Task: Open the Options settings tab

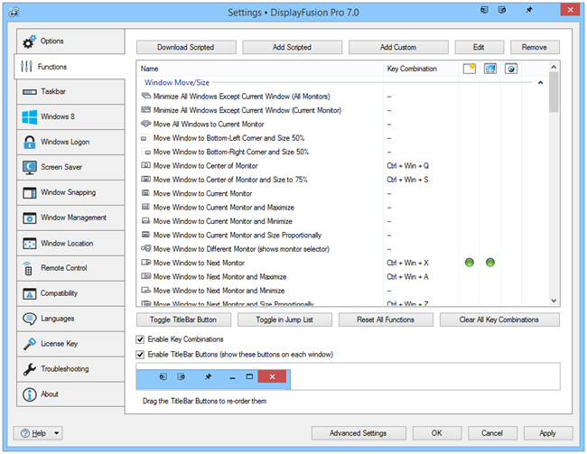Action: coord(70,42)
